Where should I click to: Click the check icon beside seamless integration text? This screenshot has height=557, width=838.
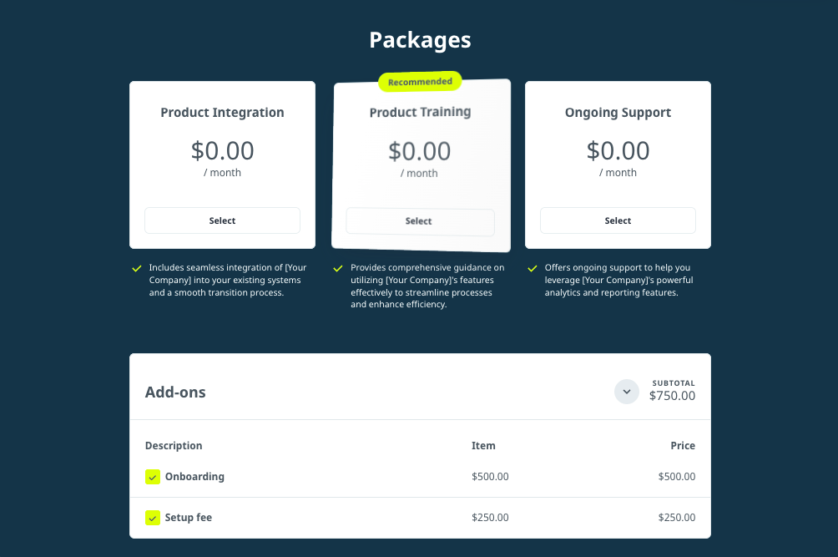coord(137,268)
